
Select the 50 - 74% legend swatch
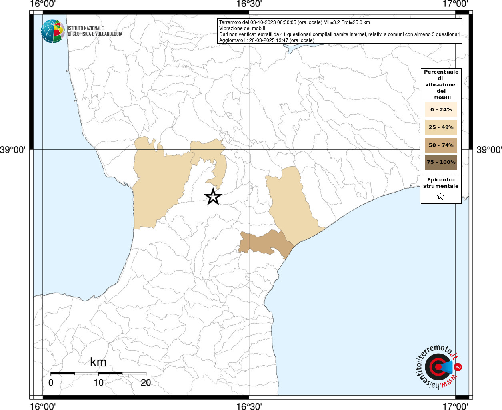pyautogui.click(x=441, y=145)
